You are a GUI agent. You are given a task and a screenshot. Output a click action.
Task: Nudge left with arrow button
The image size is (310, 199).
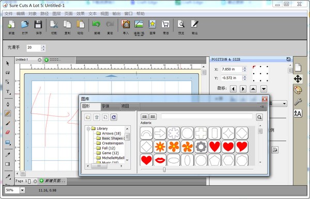pyautogui.click(x=234, y=89)
